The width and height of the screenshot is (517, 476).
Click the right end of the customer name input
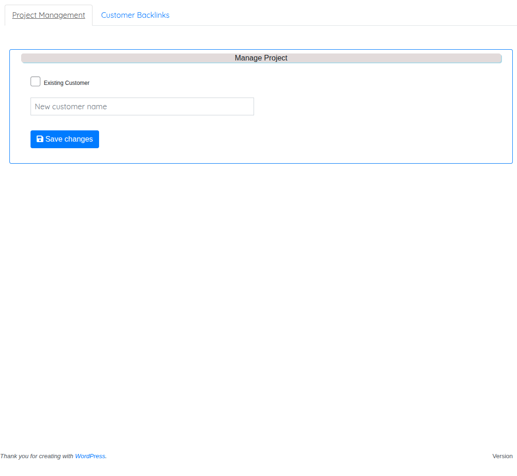click(247, 106)
